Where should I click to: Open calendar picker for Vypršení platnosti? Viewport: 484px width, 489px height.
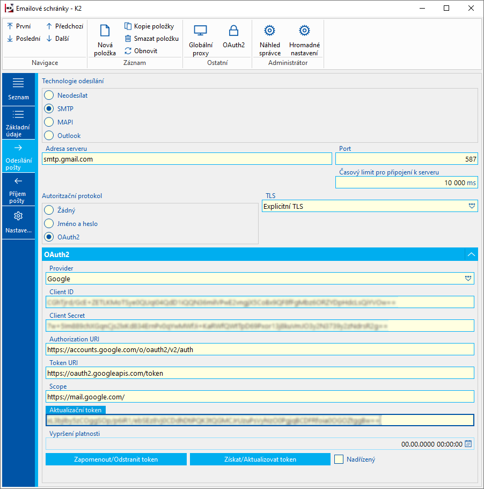click(x=468, y=444)
